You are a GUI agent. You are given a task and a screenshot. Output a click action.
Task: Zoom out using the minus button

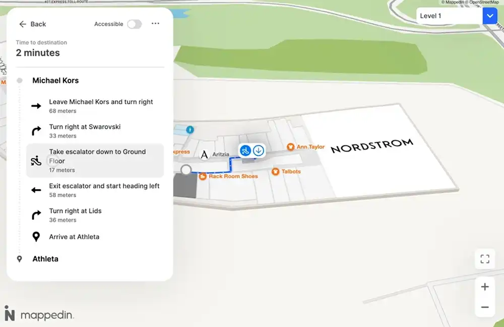coord(485,307)
